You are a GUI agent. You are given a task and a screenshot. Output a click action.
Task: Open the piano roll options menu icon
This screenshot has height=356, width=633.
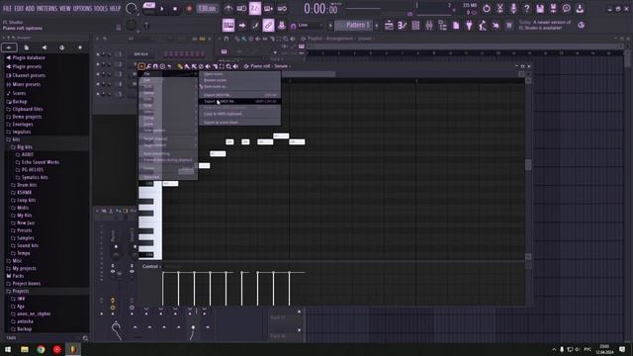(141, 66)
